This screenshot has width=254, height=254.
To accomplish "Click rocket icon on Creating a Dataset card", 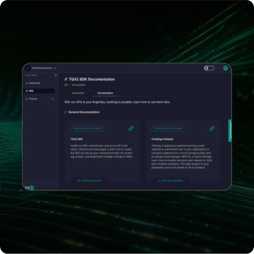I will pos(211,128).
